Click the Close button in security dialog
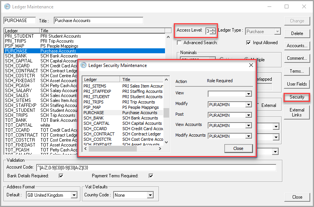The height and width of the screenshot is (207, 314). (238, 148)
